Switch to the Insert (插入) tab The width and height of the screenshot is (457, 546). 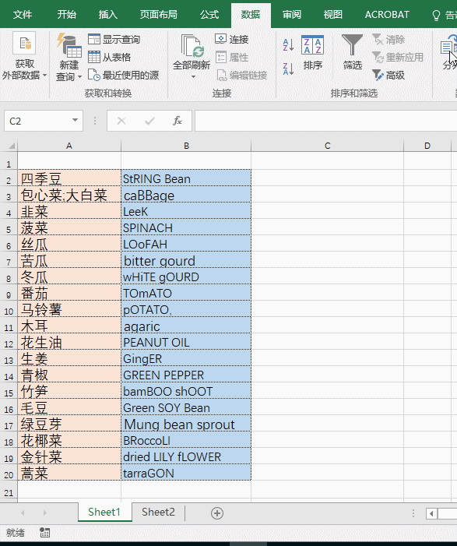(108, 15)
